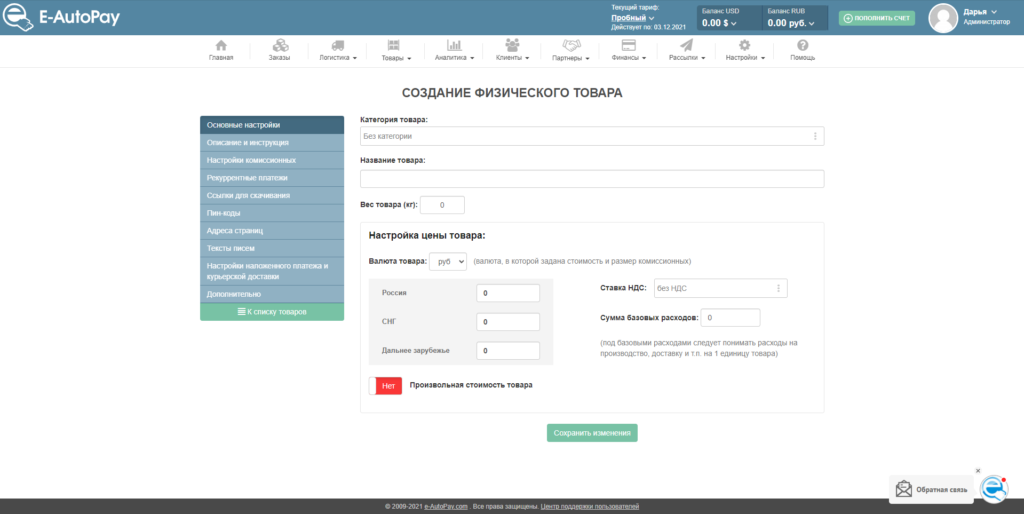Select the Настройки комиссионных tab
1024x514 pixels.
[272, 160]
